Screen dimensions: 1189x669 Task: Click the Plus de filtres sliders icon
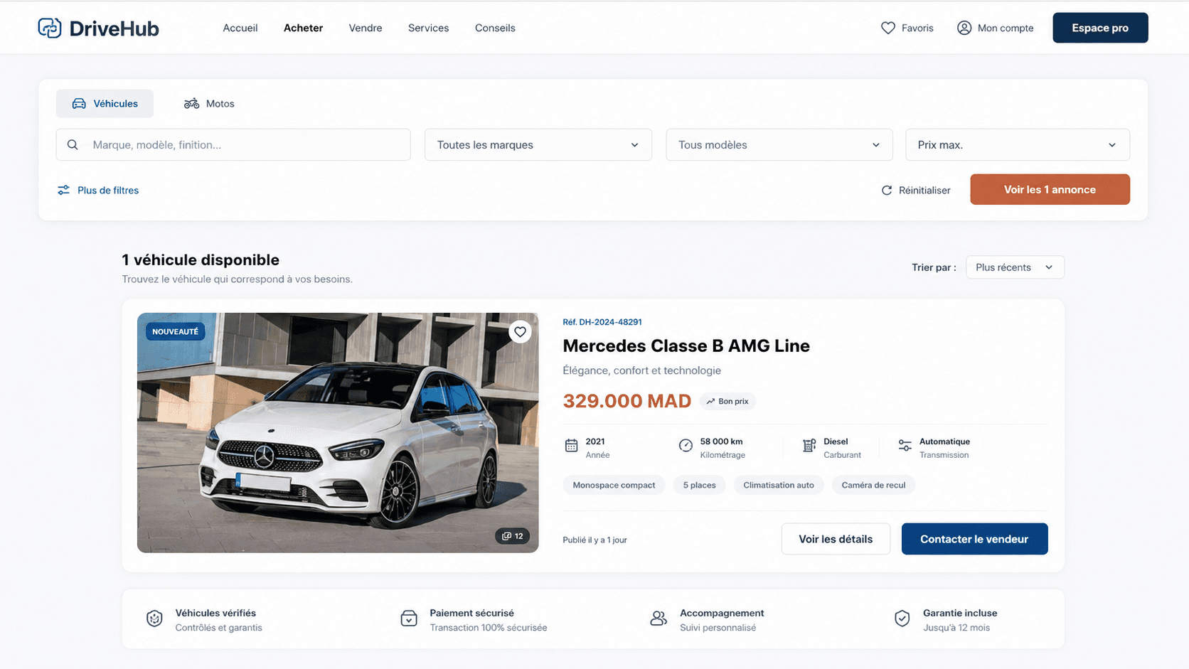pos(63,190)
